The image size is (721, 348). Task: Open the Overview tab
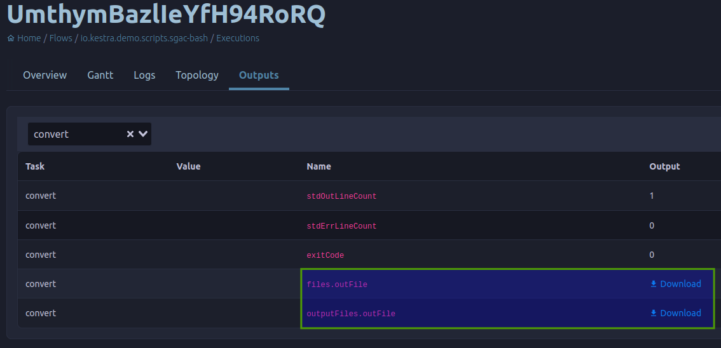point(45,76)
